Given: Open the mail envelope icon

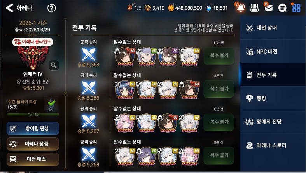Looking at the screenshot, I should click(x=269, y=8).
